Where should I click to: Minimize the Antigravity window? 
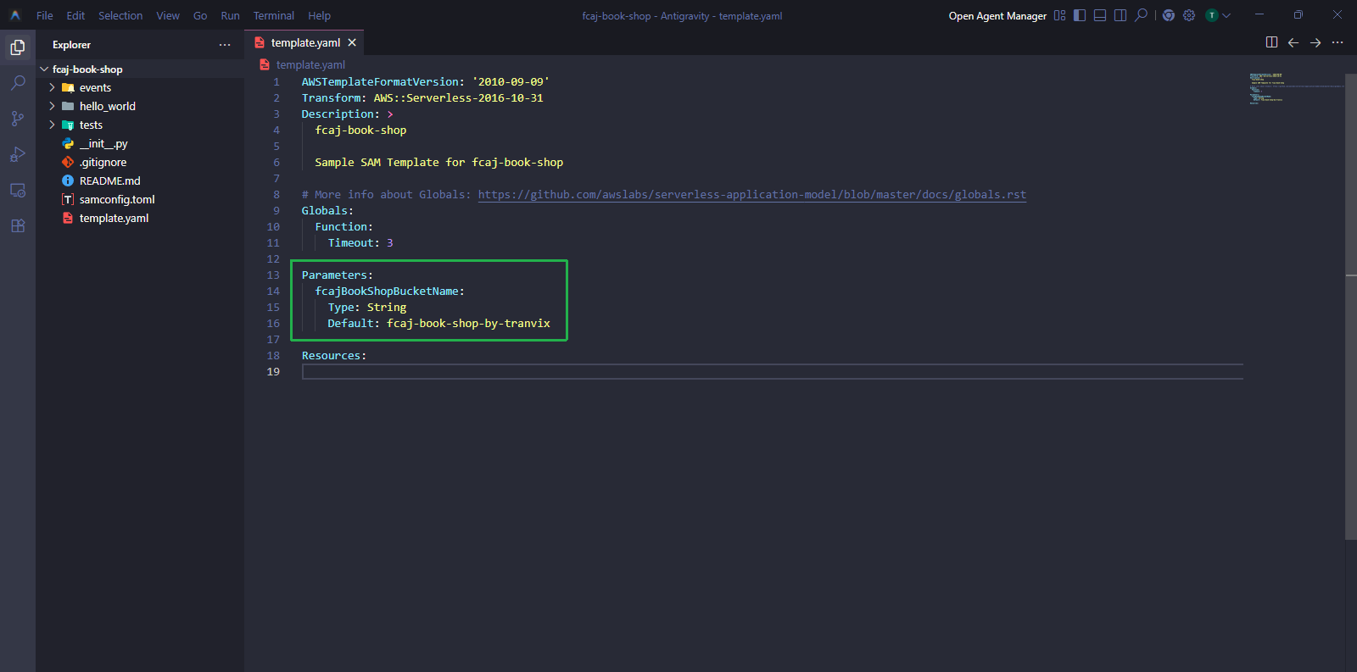coord(1259,14)
